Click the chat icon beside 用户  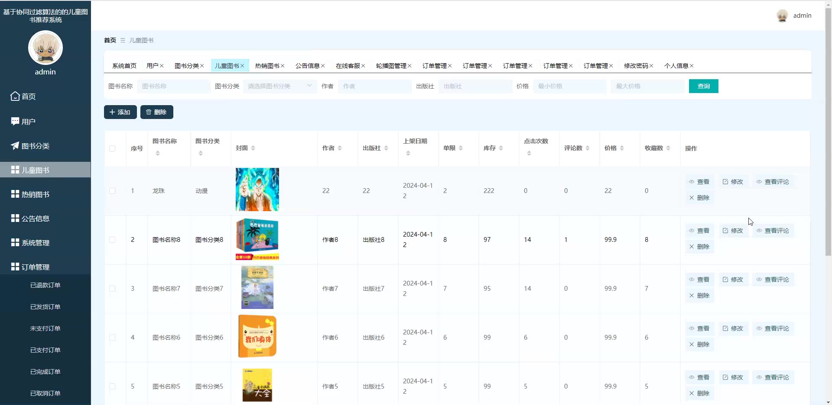click(15, 121)
